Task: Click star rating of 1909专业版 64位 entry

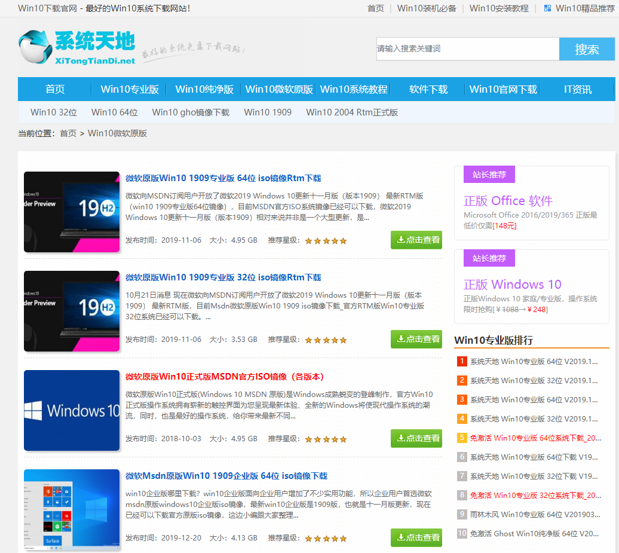Action: (326, 241)
